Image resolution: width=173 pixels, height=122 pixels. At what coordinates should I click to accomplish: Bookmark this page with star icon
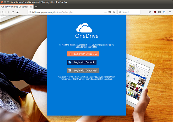pyautogui.click(x=114, y=12)
